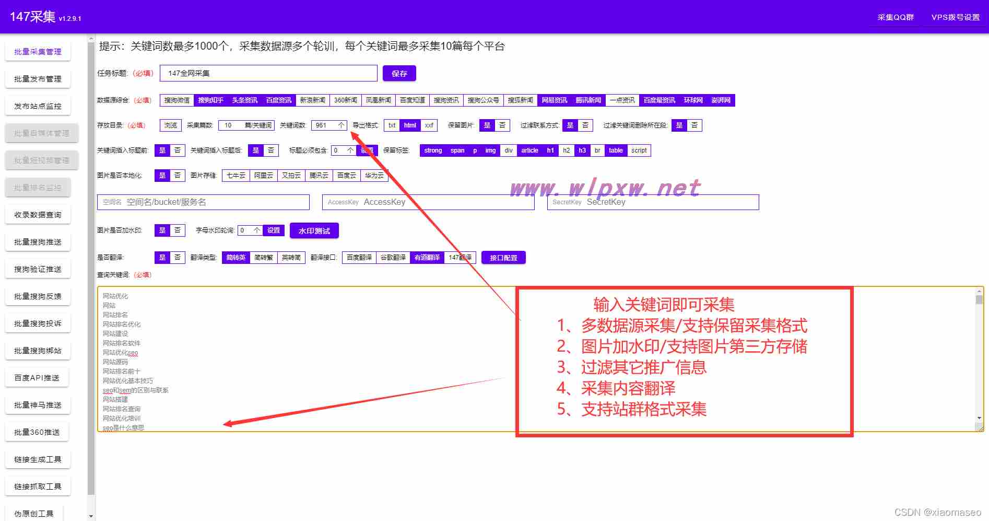Set 图片是否加水印 to 否
This screenshot has width=989, height=521.
click(x=177, y=230)
